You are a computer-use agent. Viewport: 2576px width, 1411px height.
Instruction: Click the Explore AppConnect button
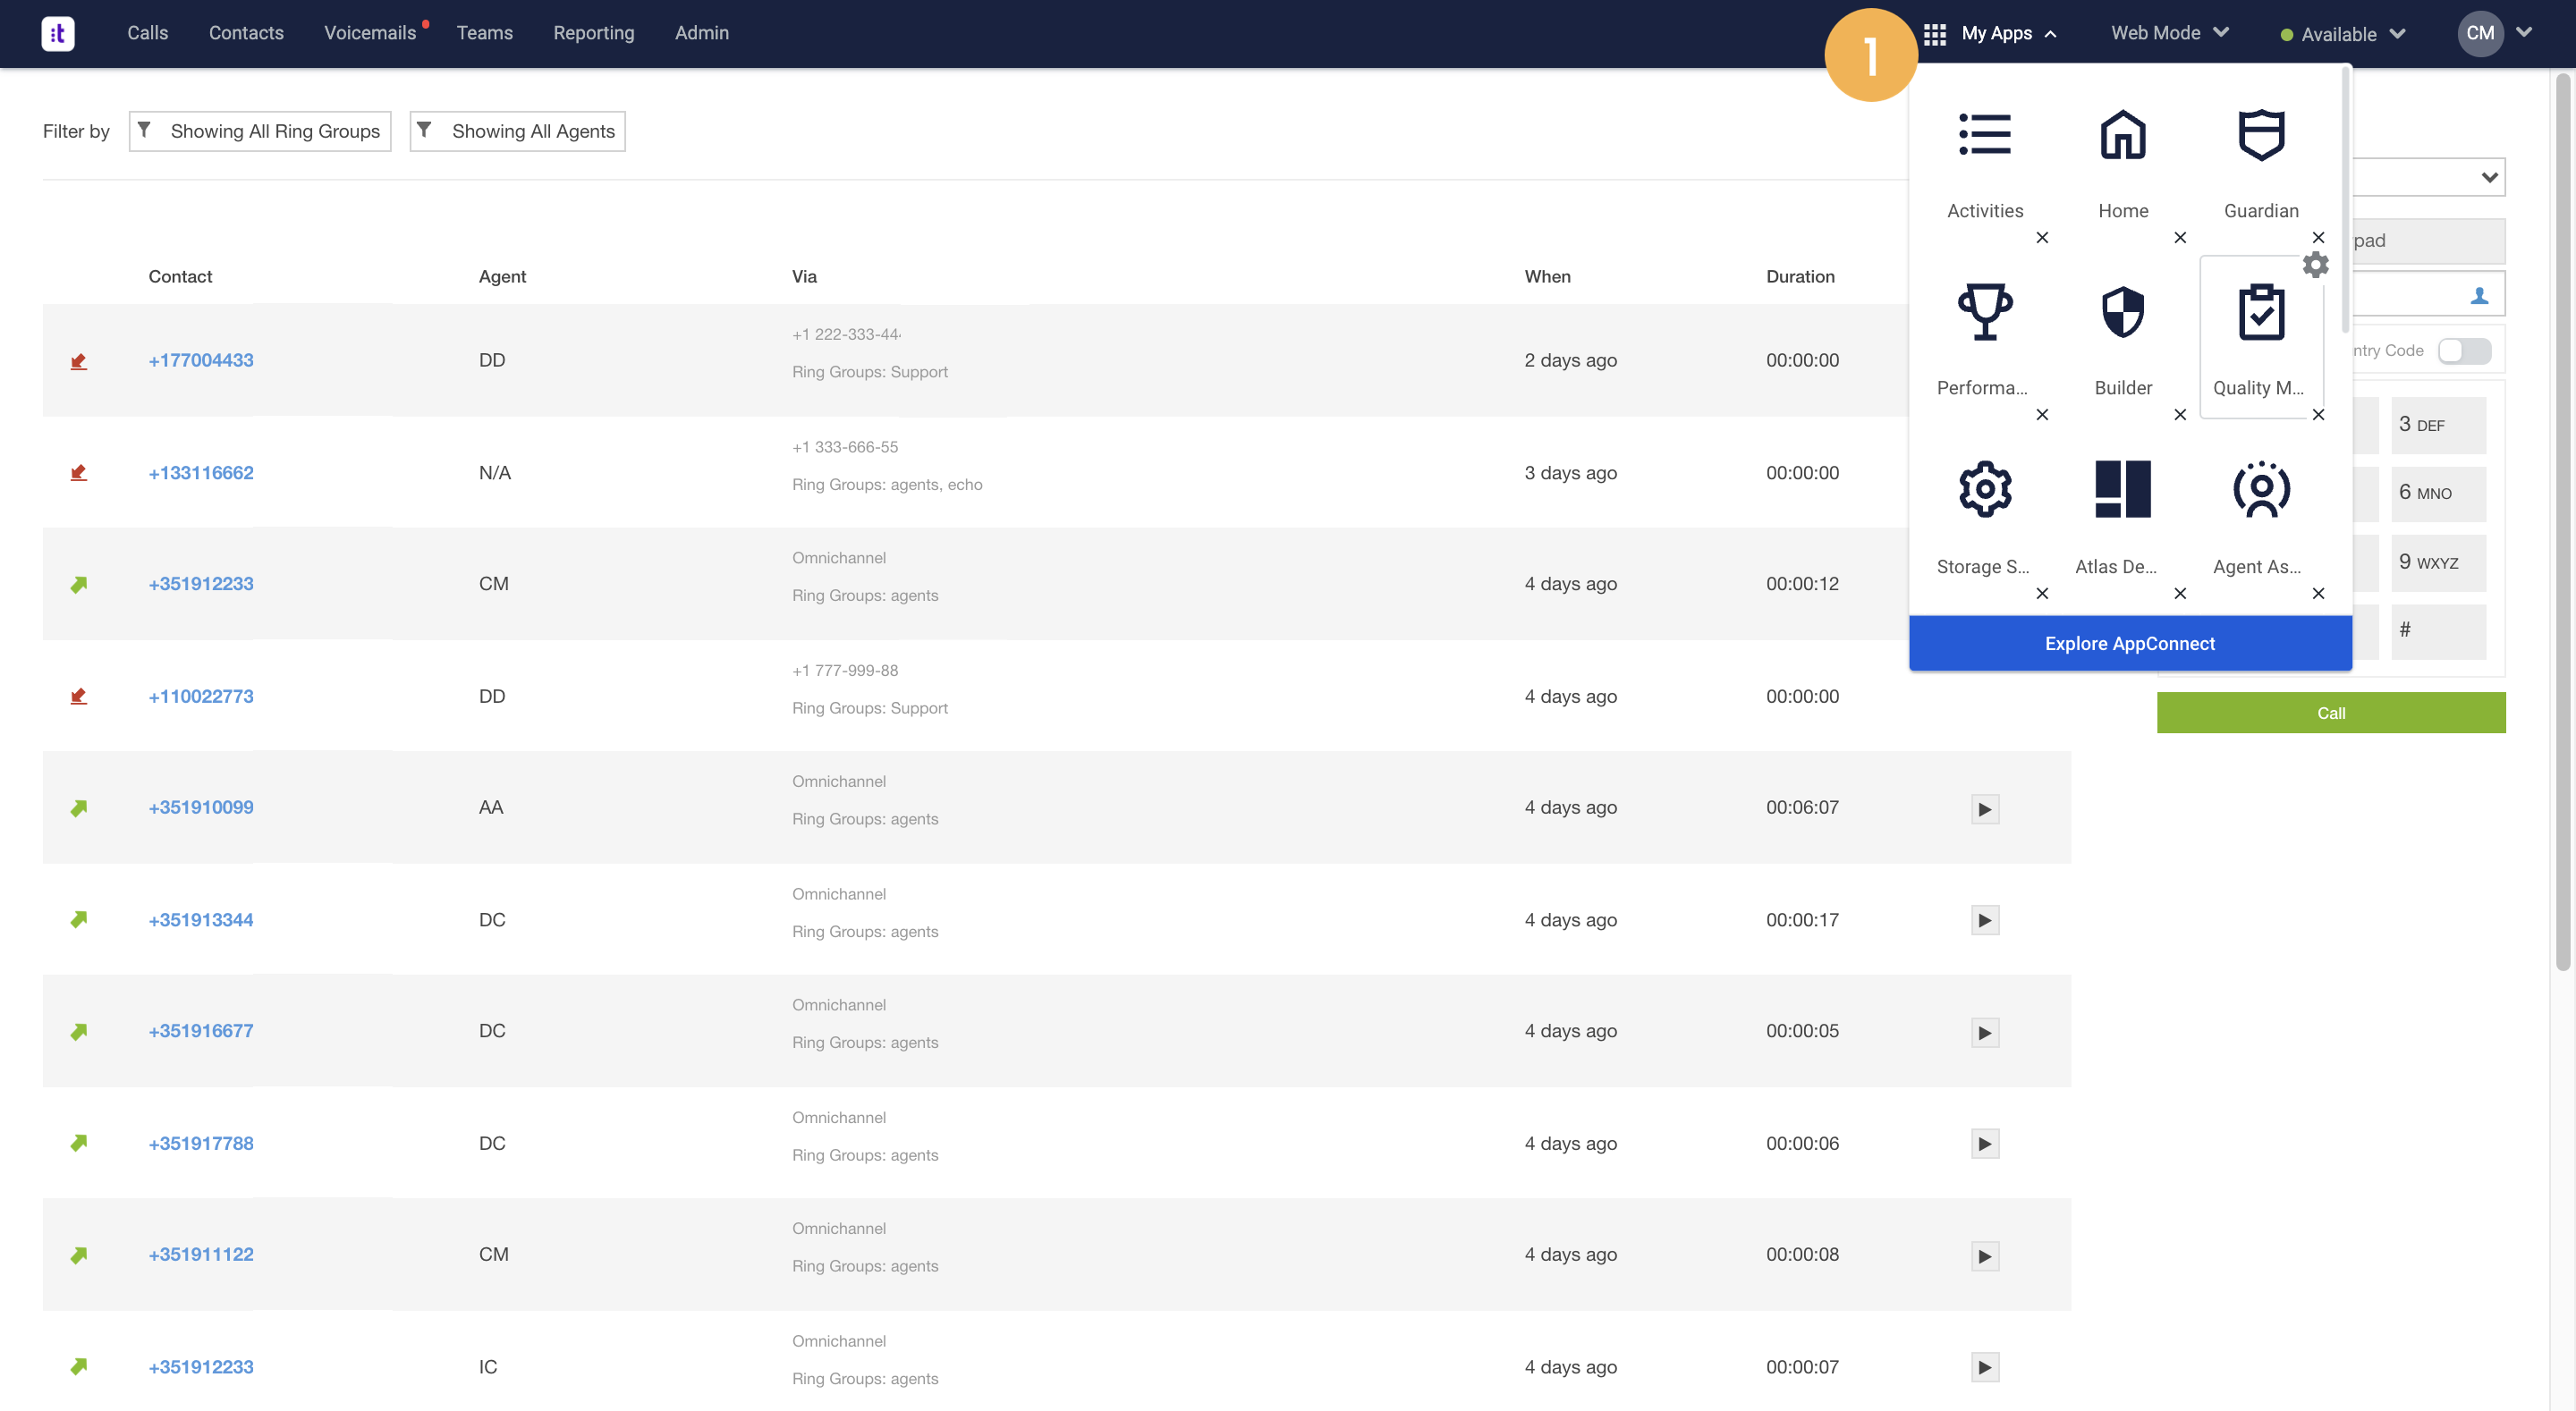[x=2129, y=643]
